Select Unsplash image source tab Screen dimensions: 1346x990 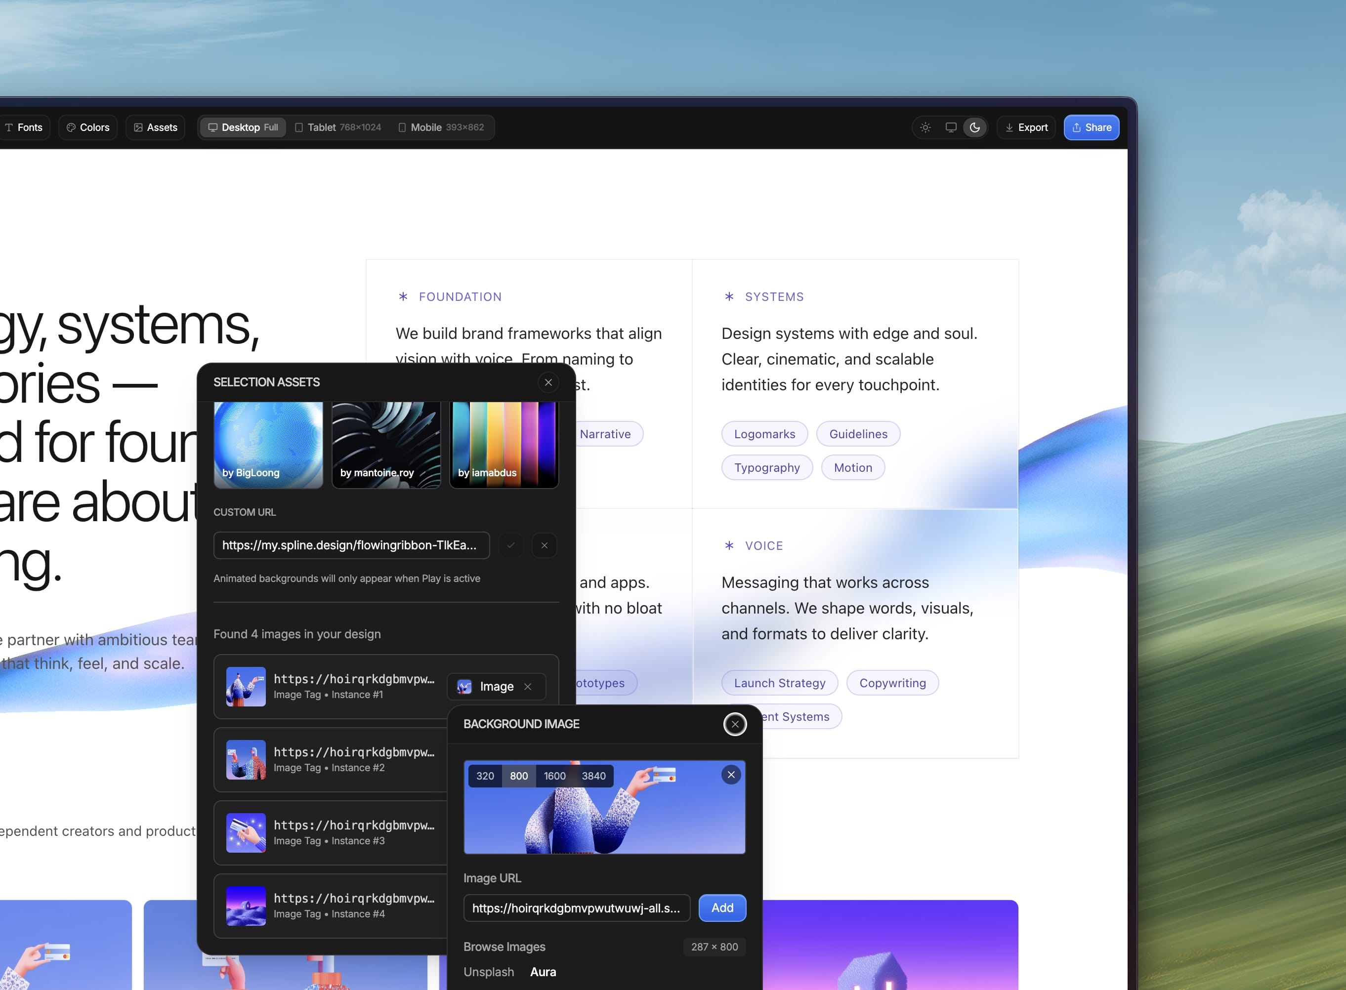[488, 972]
